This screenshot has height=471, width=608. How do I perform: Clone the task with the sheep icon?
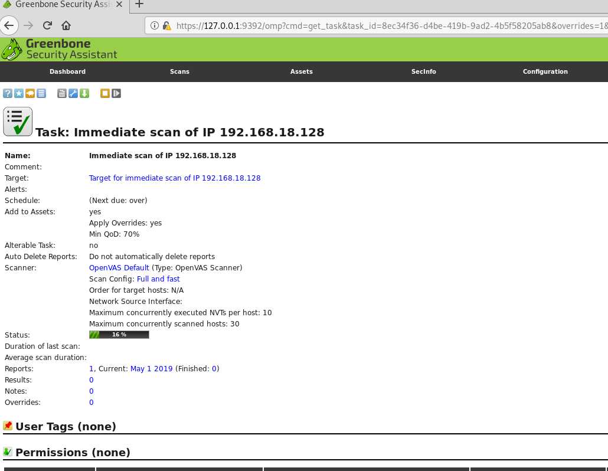click(x=30, y=93)
